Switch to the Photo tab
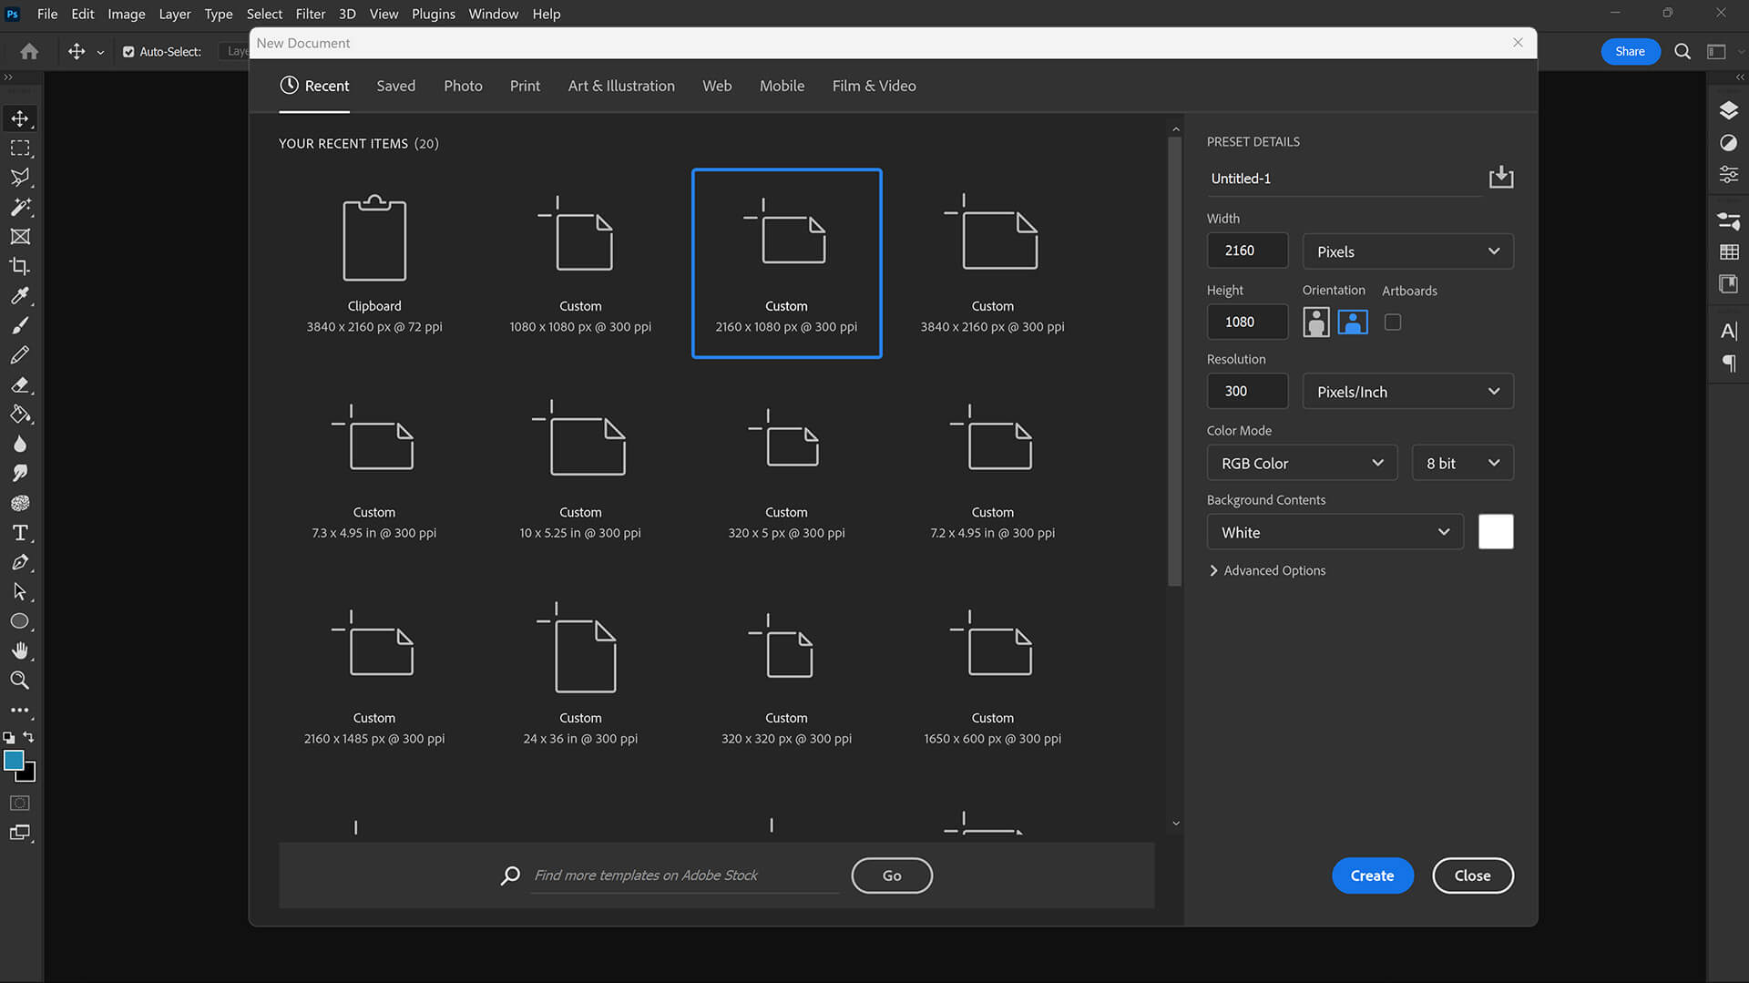The height and width of the screenshot is (983, 1749). click(463, 86)
